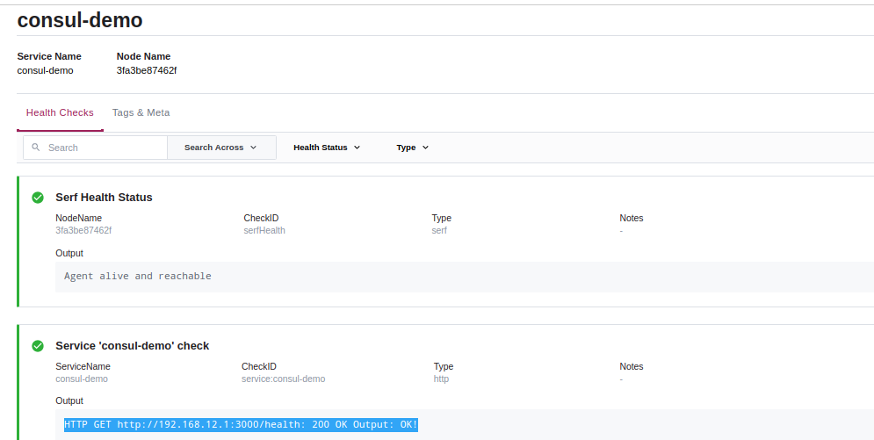The height and width of the screenshot is (440, 874).
Task: Open the Search Across dropdown
Action: pos(221,148)
